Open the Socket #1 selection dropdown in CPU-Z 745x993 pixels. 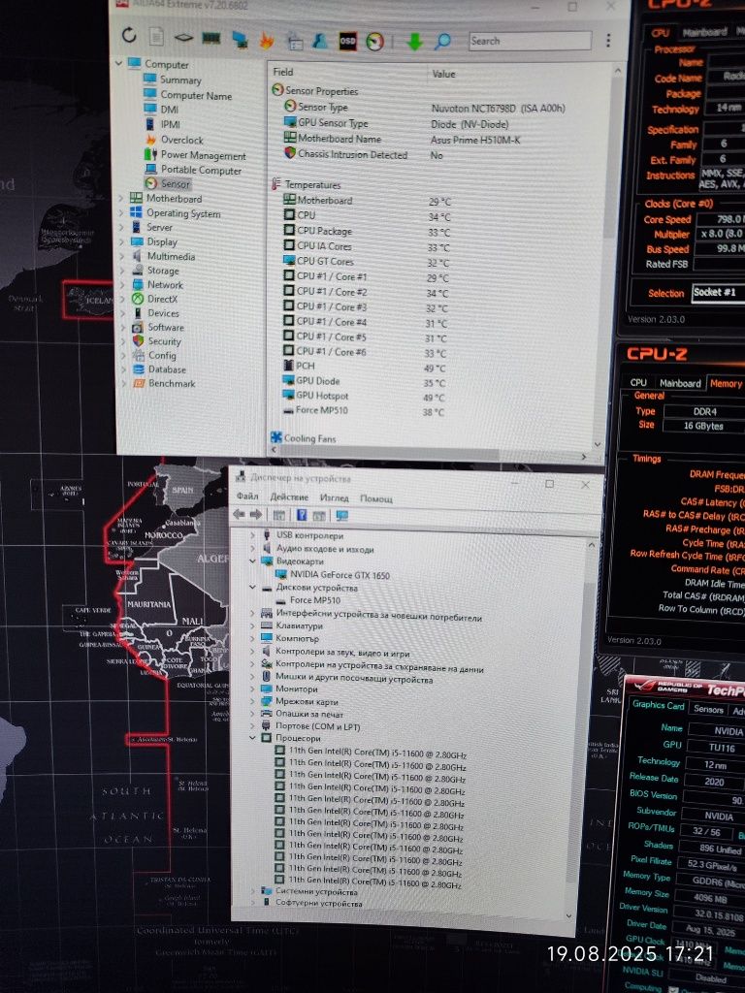pyautogui.click(x=718, y=293)
